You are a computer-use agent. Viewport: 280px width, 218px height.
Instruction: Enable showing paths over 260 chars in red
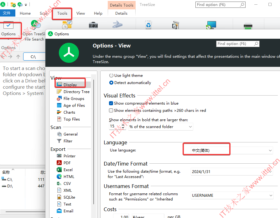[111, 110]
